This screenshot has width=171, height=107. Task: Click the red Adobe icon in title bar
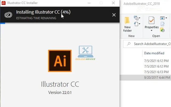point(3,3)
